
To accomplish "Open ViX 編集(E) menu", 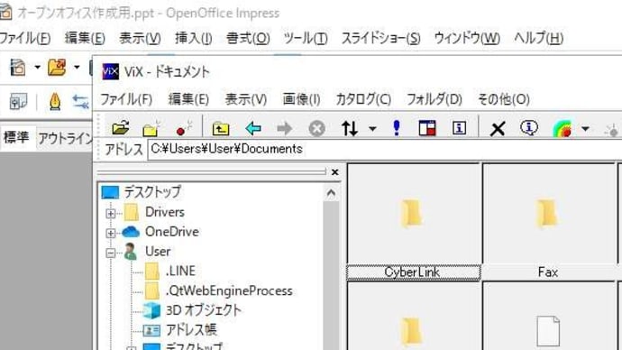I will 188,99.
